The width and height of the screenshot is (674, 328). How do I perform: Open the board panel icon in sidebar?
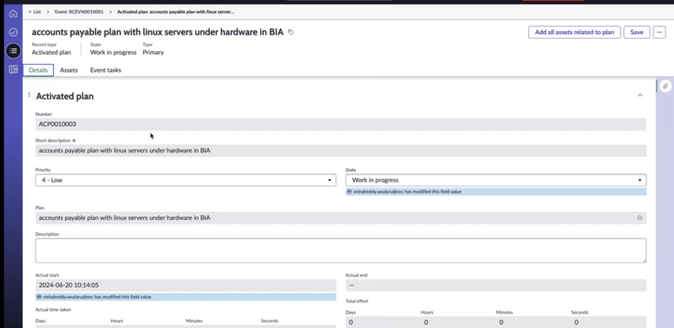click(13, 69)
